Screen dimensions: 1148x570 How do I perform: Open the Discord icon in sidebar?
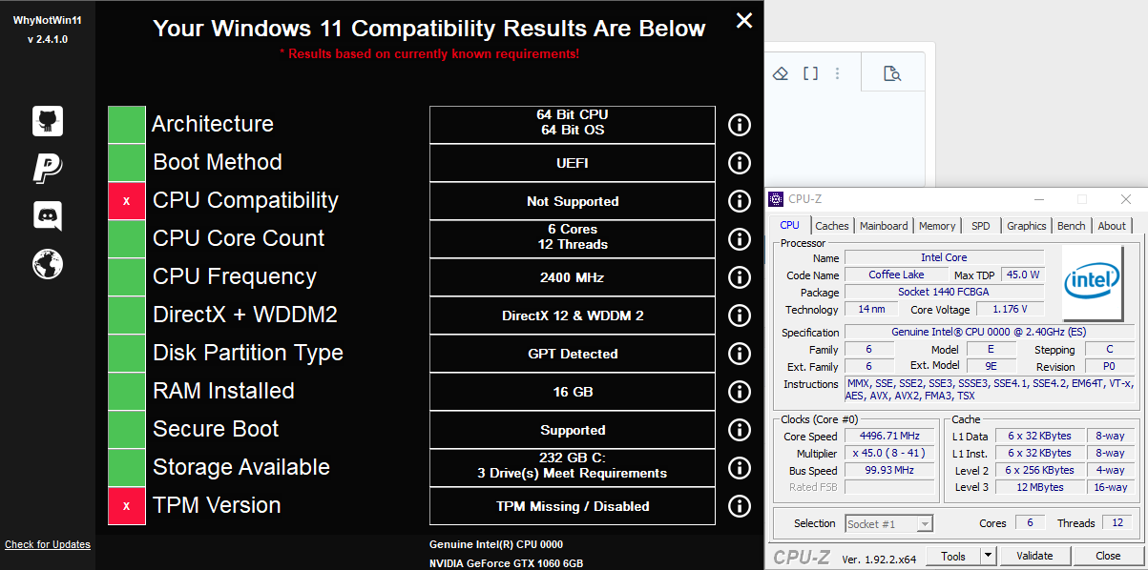pos(48,215)
